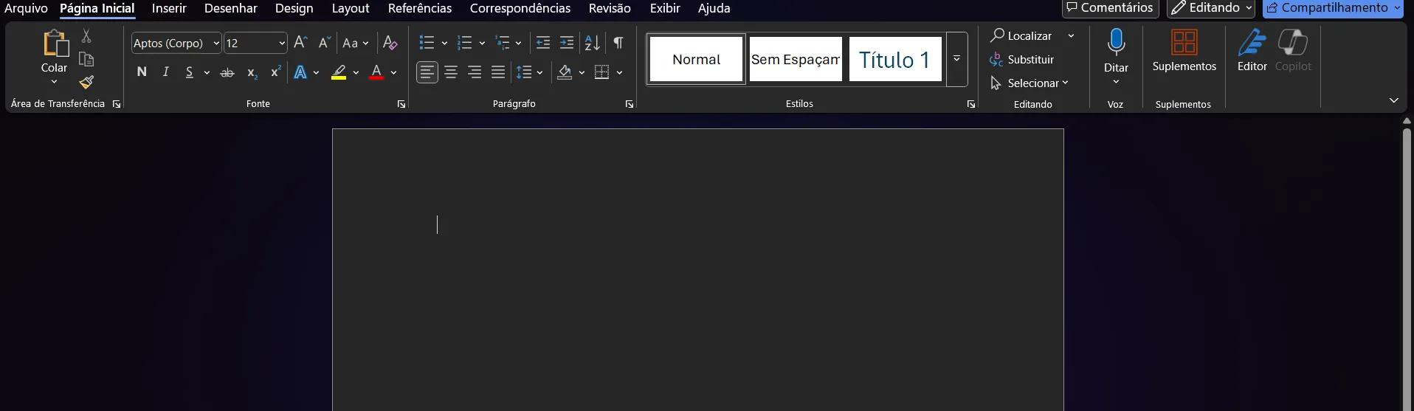1414x411 pixels.
Task: Click the Suplementos add-ins icon
Action: pos(1184,50)
